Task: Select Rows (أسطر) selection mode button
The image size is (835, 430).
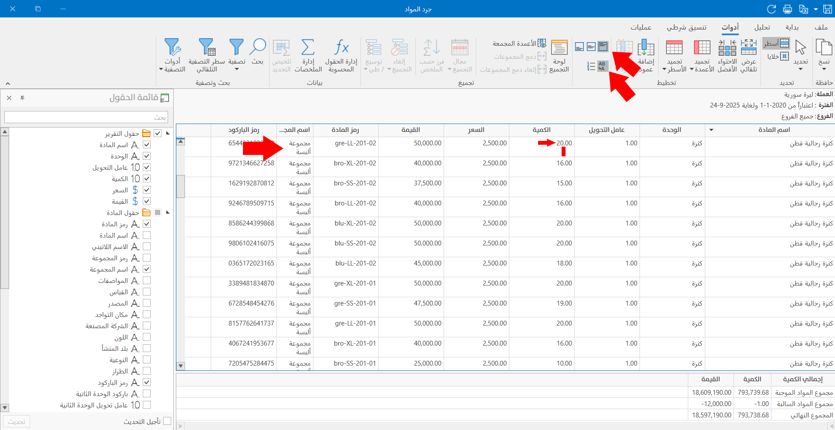Action: [x=776, y=43]
